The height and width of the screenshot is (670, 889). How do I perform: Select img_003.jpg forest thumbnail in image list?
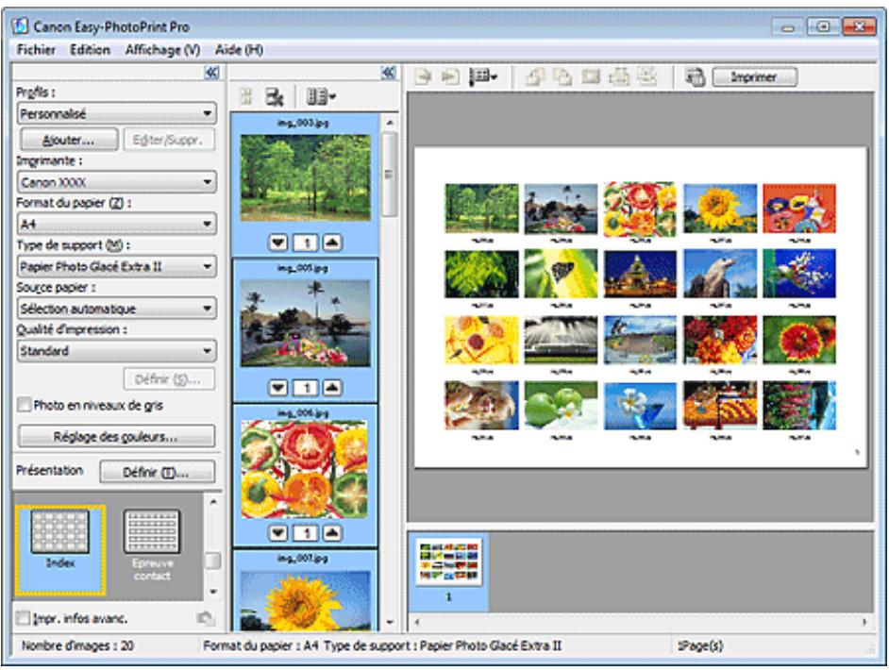coord(306,177)
